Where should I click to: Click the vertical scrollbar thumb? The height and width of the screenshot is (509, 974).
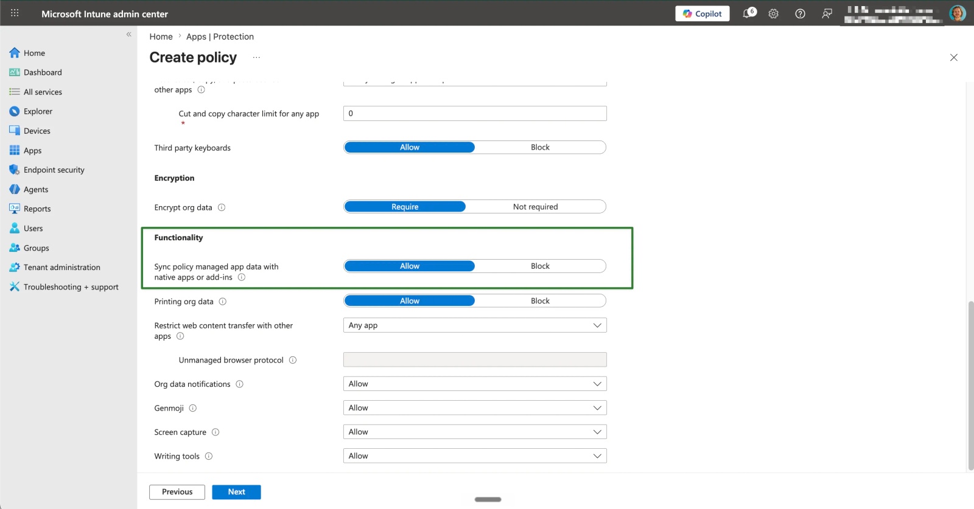point(970,385)
